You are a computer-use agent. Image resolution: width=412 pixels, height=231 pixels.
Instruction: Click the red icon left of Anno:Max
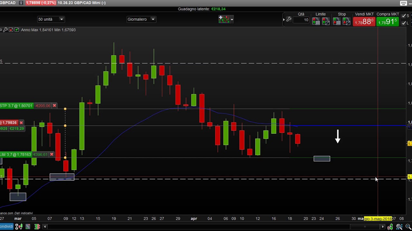click(11, 30)
